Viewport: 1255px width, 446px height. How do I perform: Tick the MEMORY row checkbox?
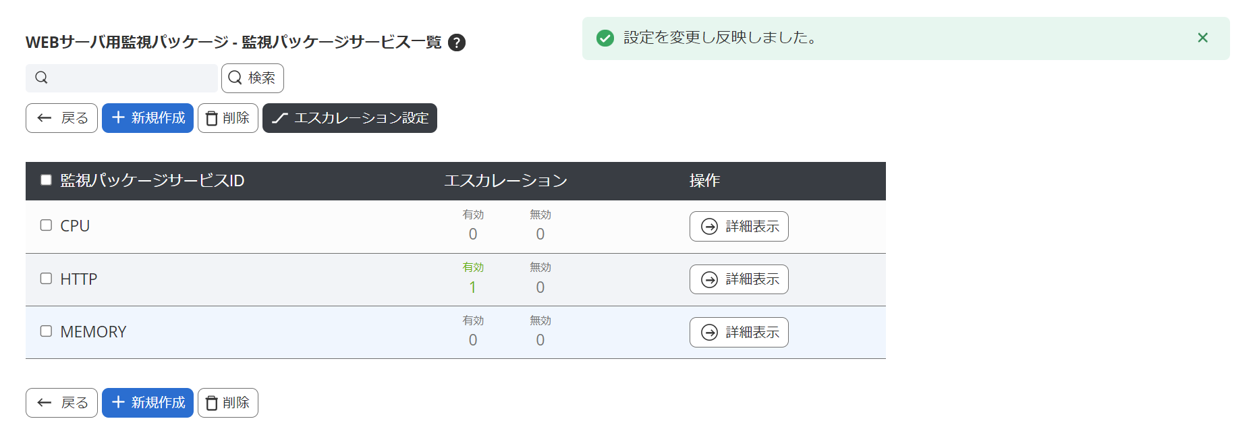tap(46, 331)
